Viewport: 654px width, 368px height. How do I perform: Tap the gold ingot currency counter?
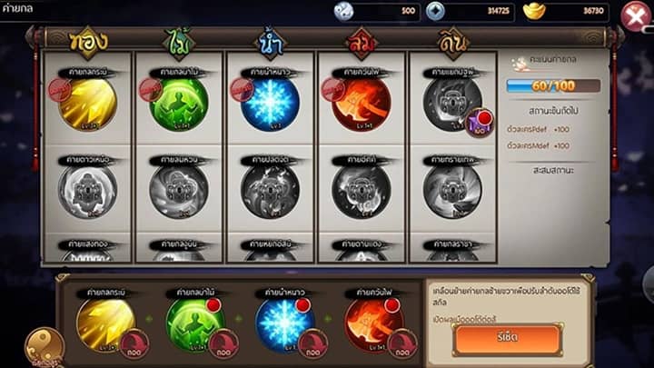click(566, 11)
